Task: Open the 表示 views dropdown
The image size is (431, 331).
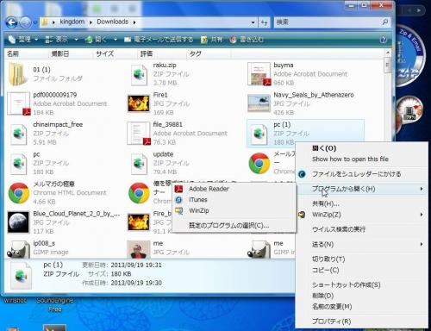Action: point(61,40)
